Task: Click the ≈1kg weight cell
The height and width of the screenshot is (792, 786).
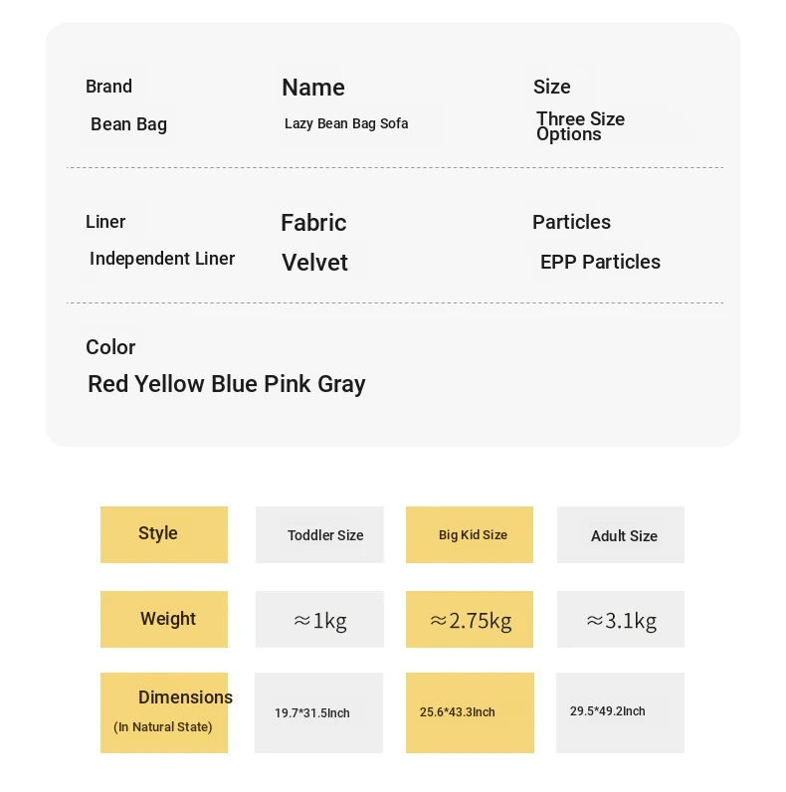Action: pyautogui.click(x=319, y=620)
